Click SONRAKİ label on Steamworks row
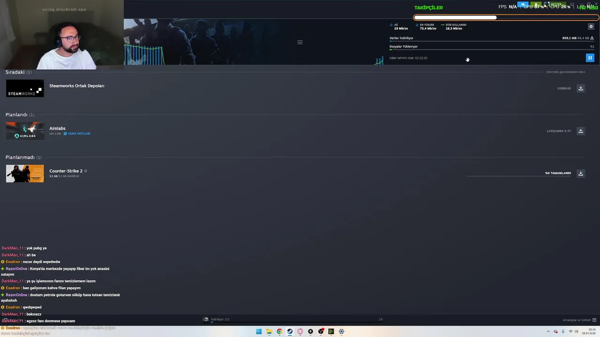The width and height of the screenshot is (600, 337). pyautogui.click(x=564, y=88)
